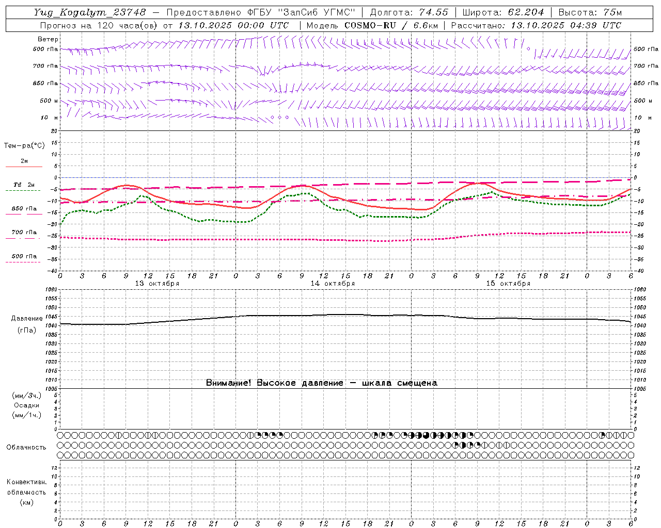
Task: Click the Облачность cloud cover label
Action: pos(26,447)
